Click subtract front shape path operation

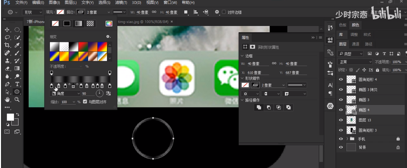coord(269,107)
